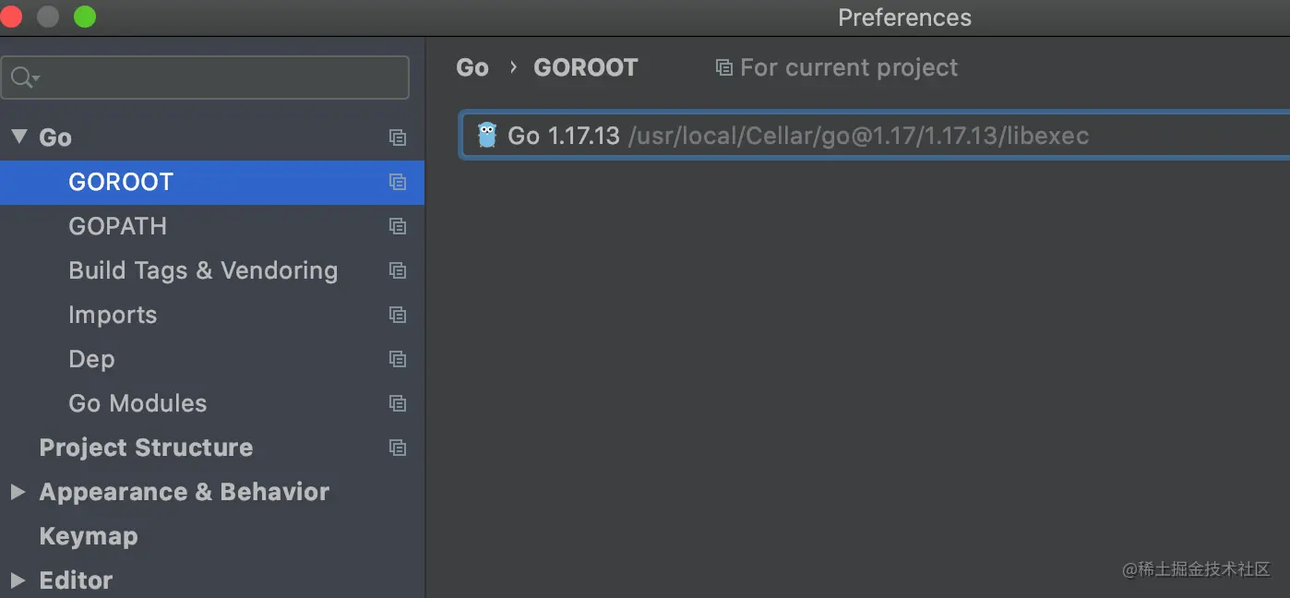Click project-level icon beside Project Structure

[398, 448]
